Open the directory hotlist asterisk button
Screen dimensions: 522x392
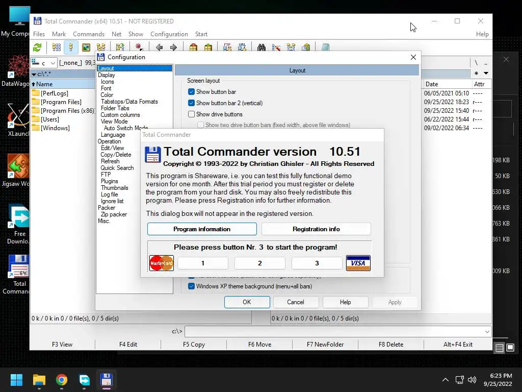477,73
